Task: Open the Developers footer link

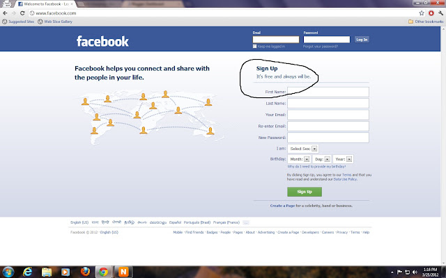Action: click(x=310, y=232)
